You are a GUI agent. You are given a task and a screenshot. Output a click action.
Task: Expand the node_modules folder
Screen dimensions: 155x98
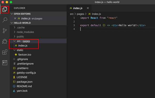[x=14, y=32]
